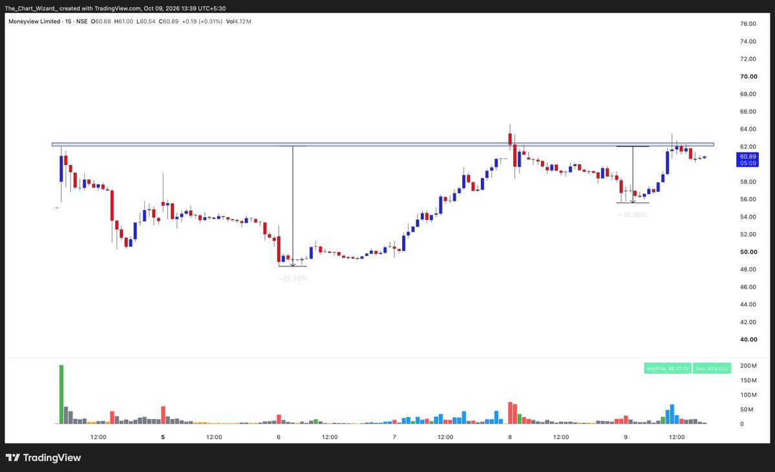Viewport: 775px width, 472px height.
Task: Click the change text +0.19 (+0.31%)
Action: [x=202, y=21]
